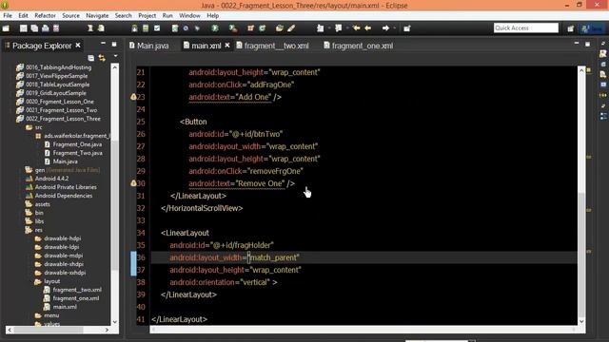Click the New Java Class icon
Screen dimensions: 609x342
(263, 28)
